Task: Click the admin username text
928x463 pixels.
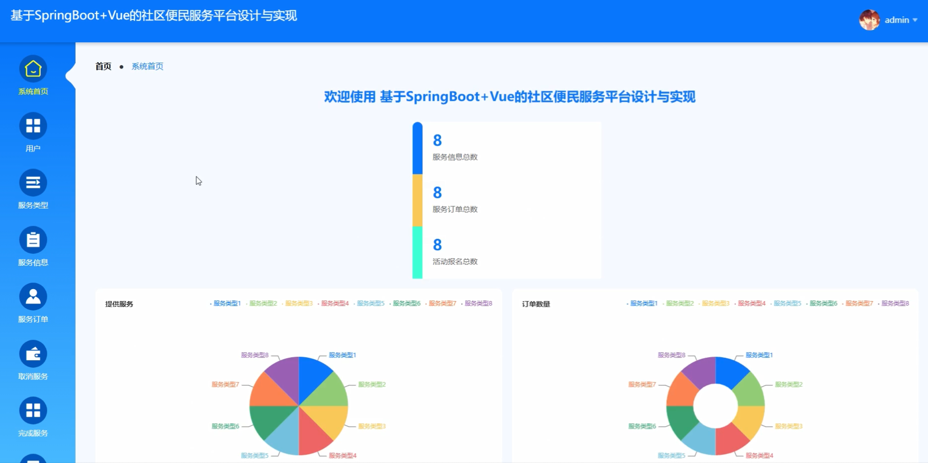Action: 897,20
